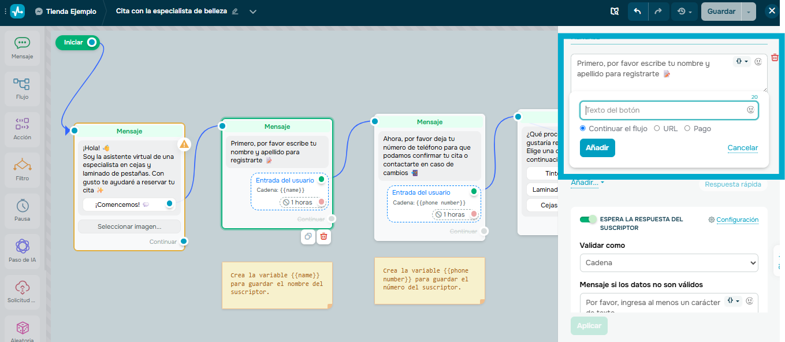The image size is (785, 342).
Task: Toggle Espera la respuesta del suscriptor switch
Action: click(589, 220)
